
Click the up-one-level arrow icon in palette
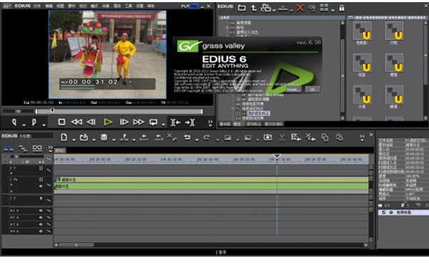[x=254, y=8]
